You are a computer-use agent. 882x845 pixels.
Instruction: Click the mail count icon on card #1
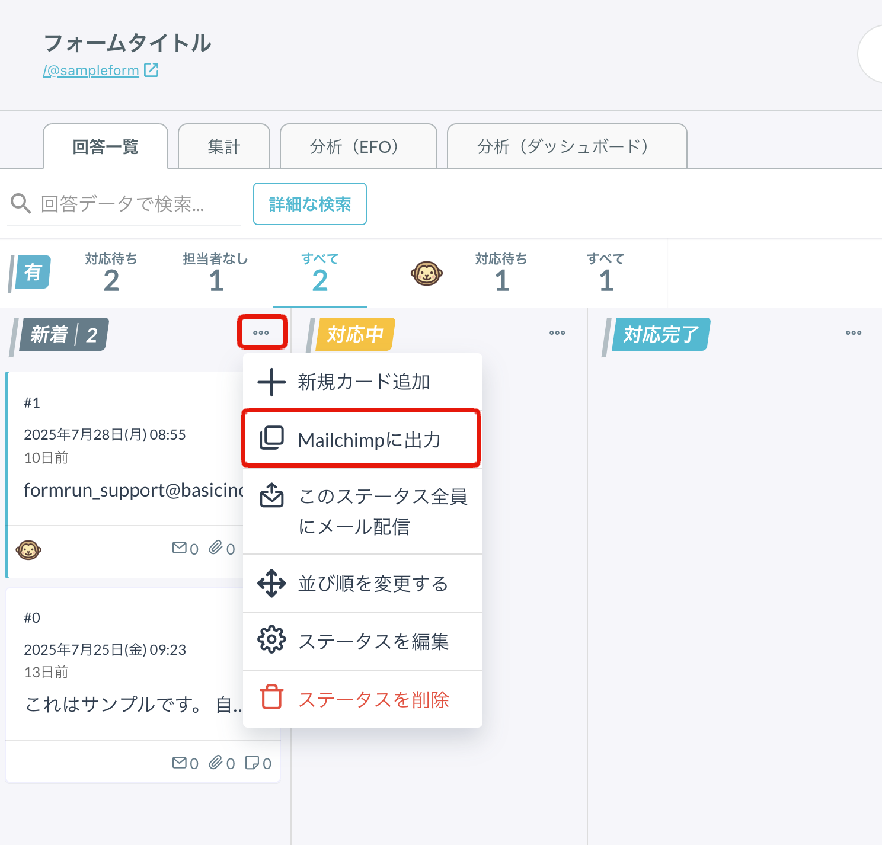pyautogui.click(x=180, y=548)
